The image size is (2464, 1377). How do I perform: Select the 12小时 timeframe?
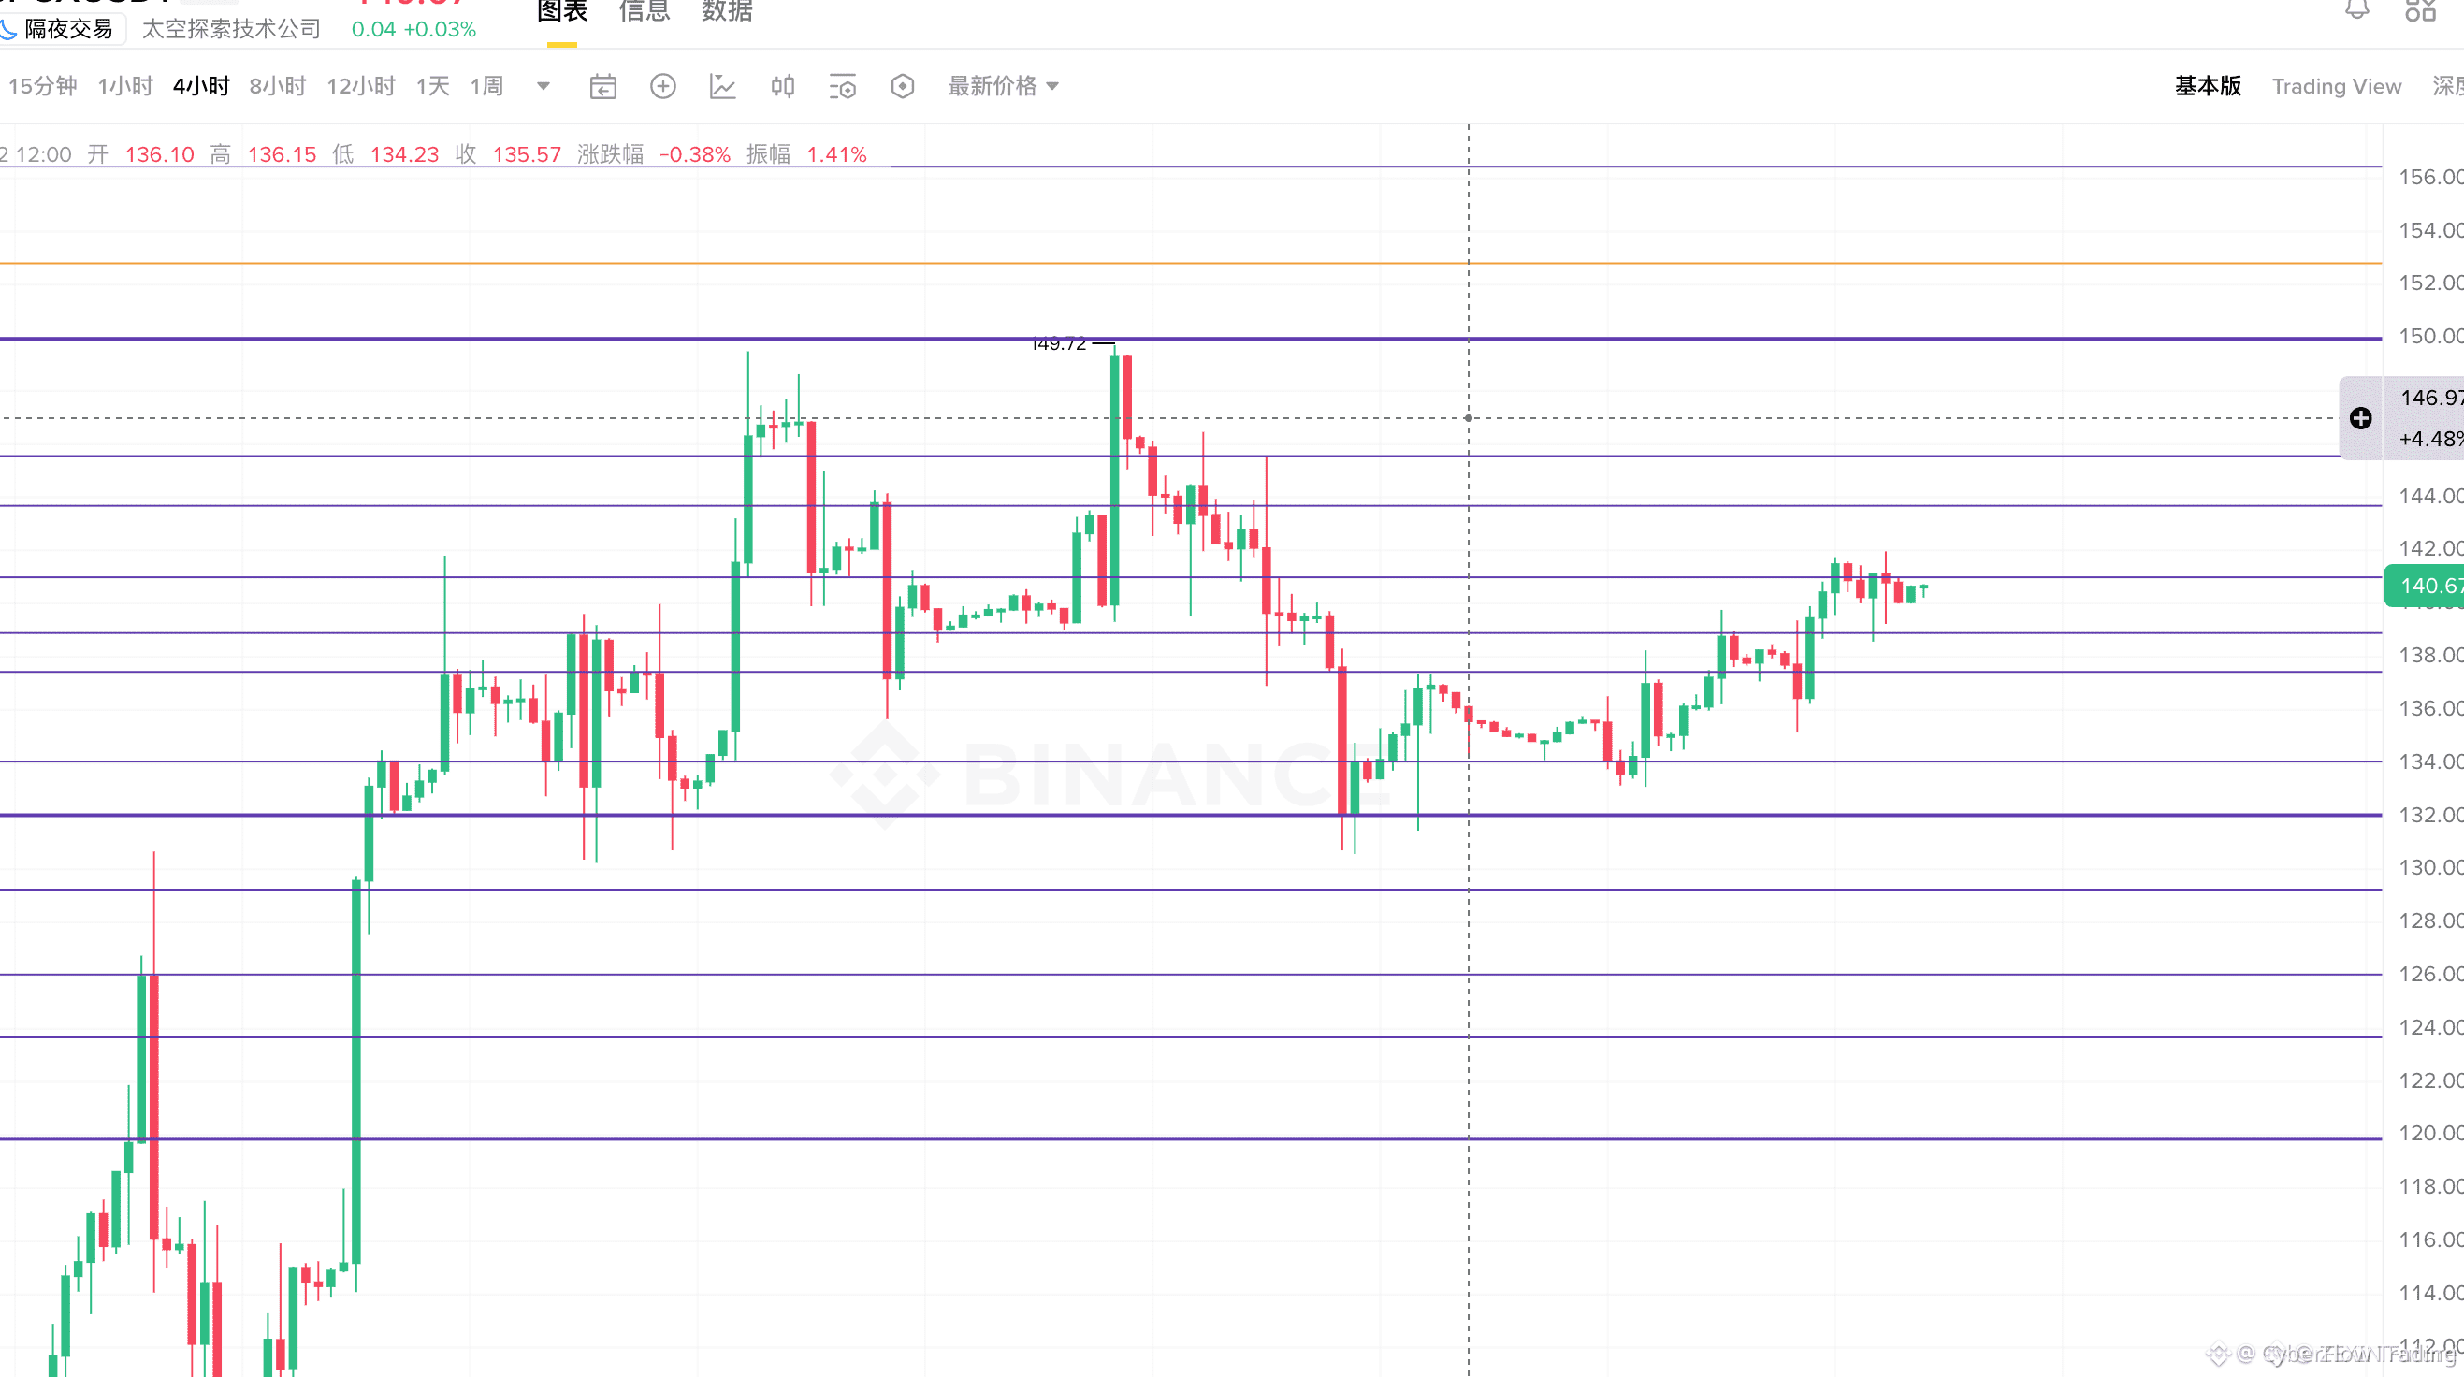click(x=360, y=86)
